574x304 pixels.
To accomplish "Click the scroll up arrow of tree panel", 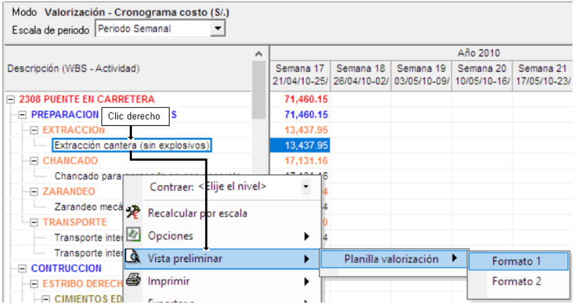I will click(x=259, y=54).
